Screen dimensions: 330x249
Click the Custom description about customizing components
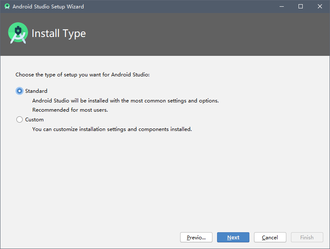tap(112, 129)
